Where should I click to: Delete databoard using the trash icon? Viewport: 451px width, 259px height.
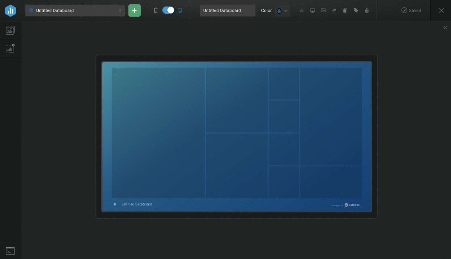[x=367, y=10]
